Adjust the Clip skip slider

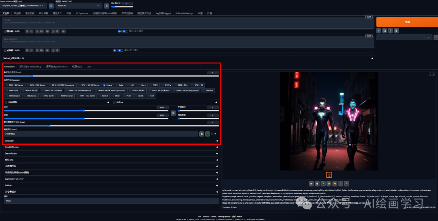122,7
